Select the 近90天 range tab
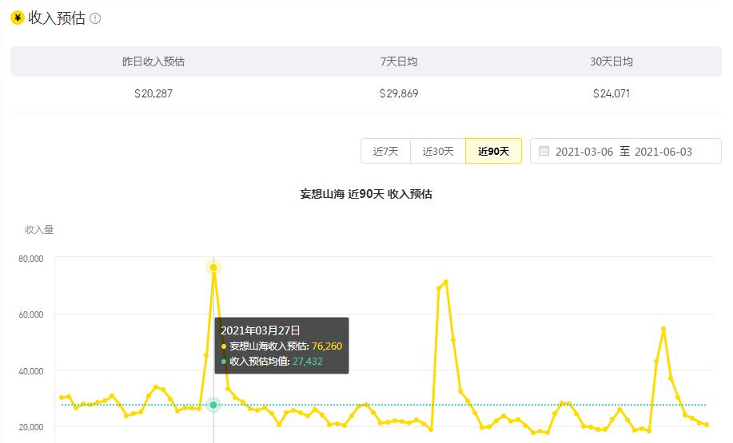Image resolution: width=733 pixels, height=443 pixels. [x=494, y=151]
